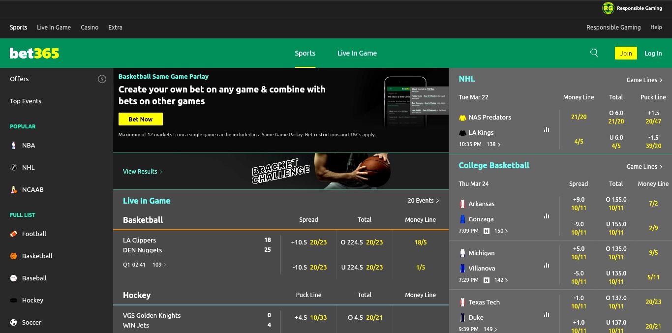Select LA Clippers +10.5 spread at 20/23
The height and width of the screenshot is (333, 672).
pos(309,242)
